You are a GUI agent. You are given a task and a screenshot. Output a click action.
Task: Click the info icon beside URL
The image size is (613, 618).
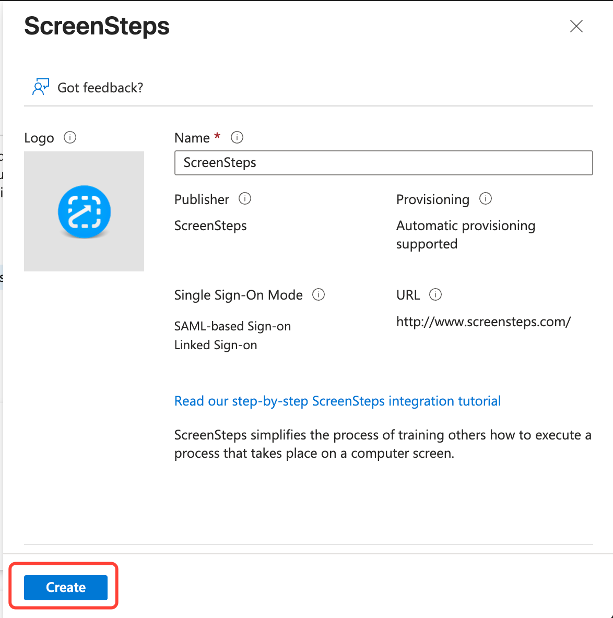[x=435, y=294]
